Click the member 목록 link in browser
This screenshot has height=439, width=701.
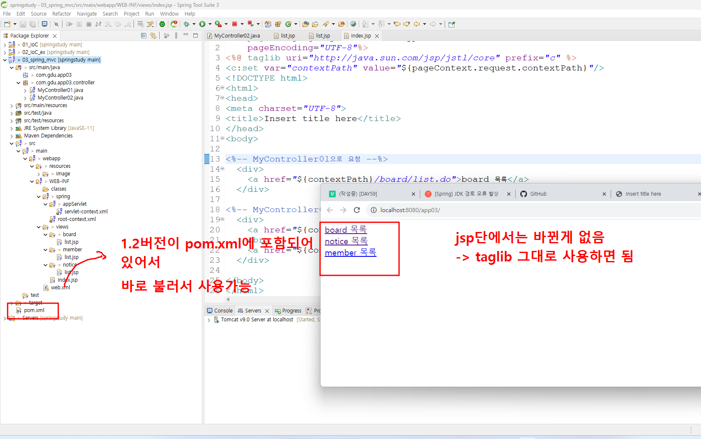click(350, 253)
